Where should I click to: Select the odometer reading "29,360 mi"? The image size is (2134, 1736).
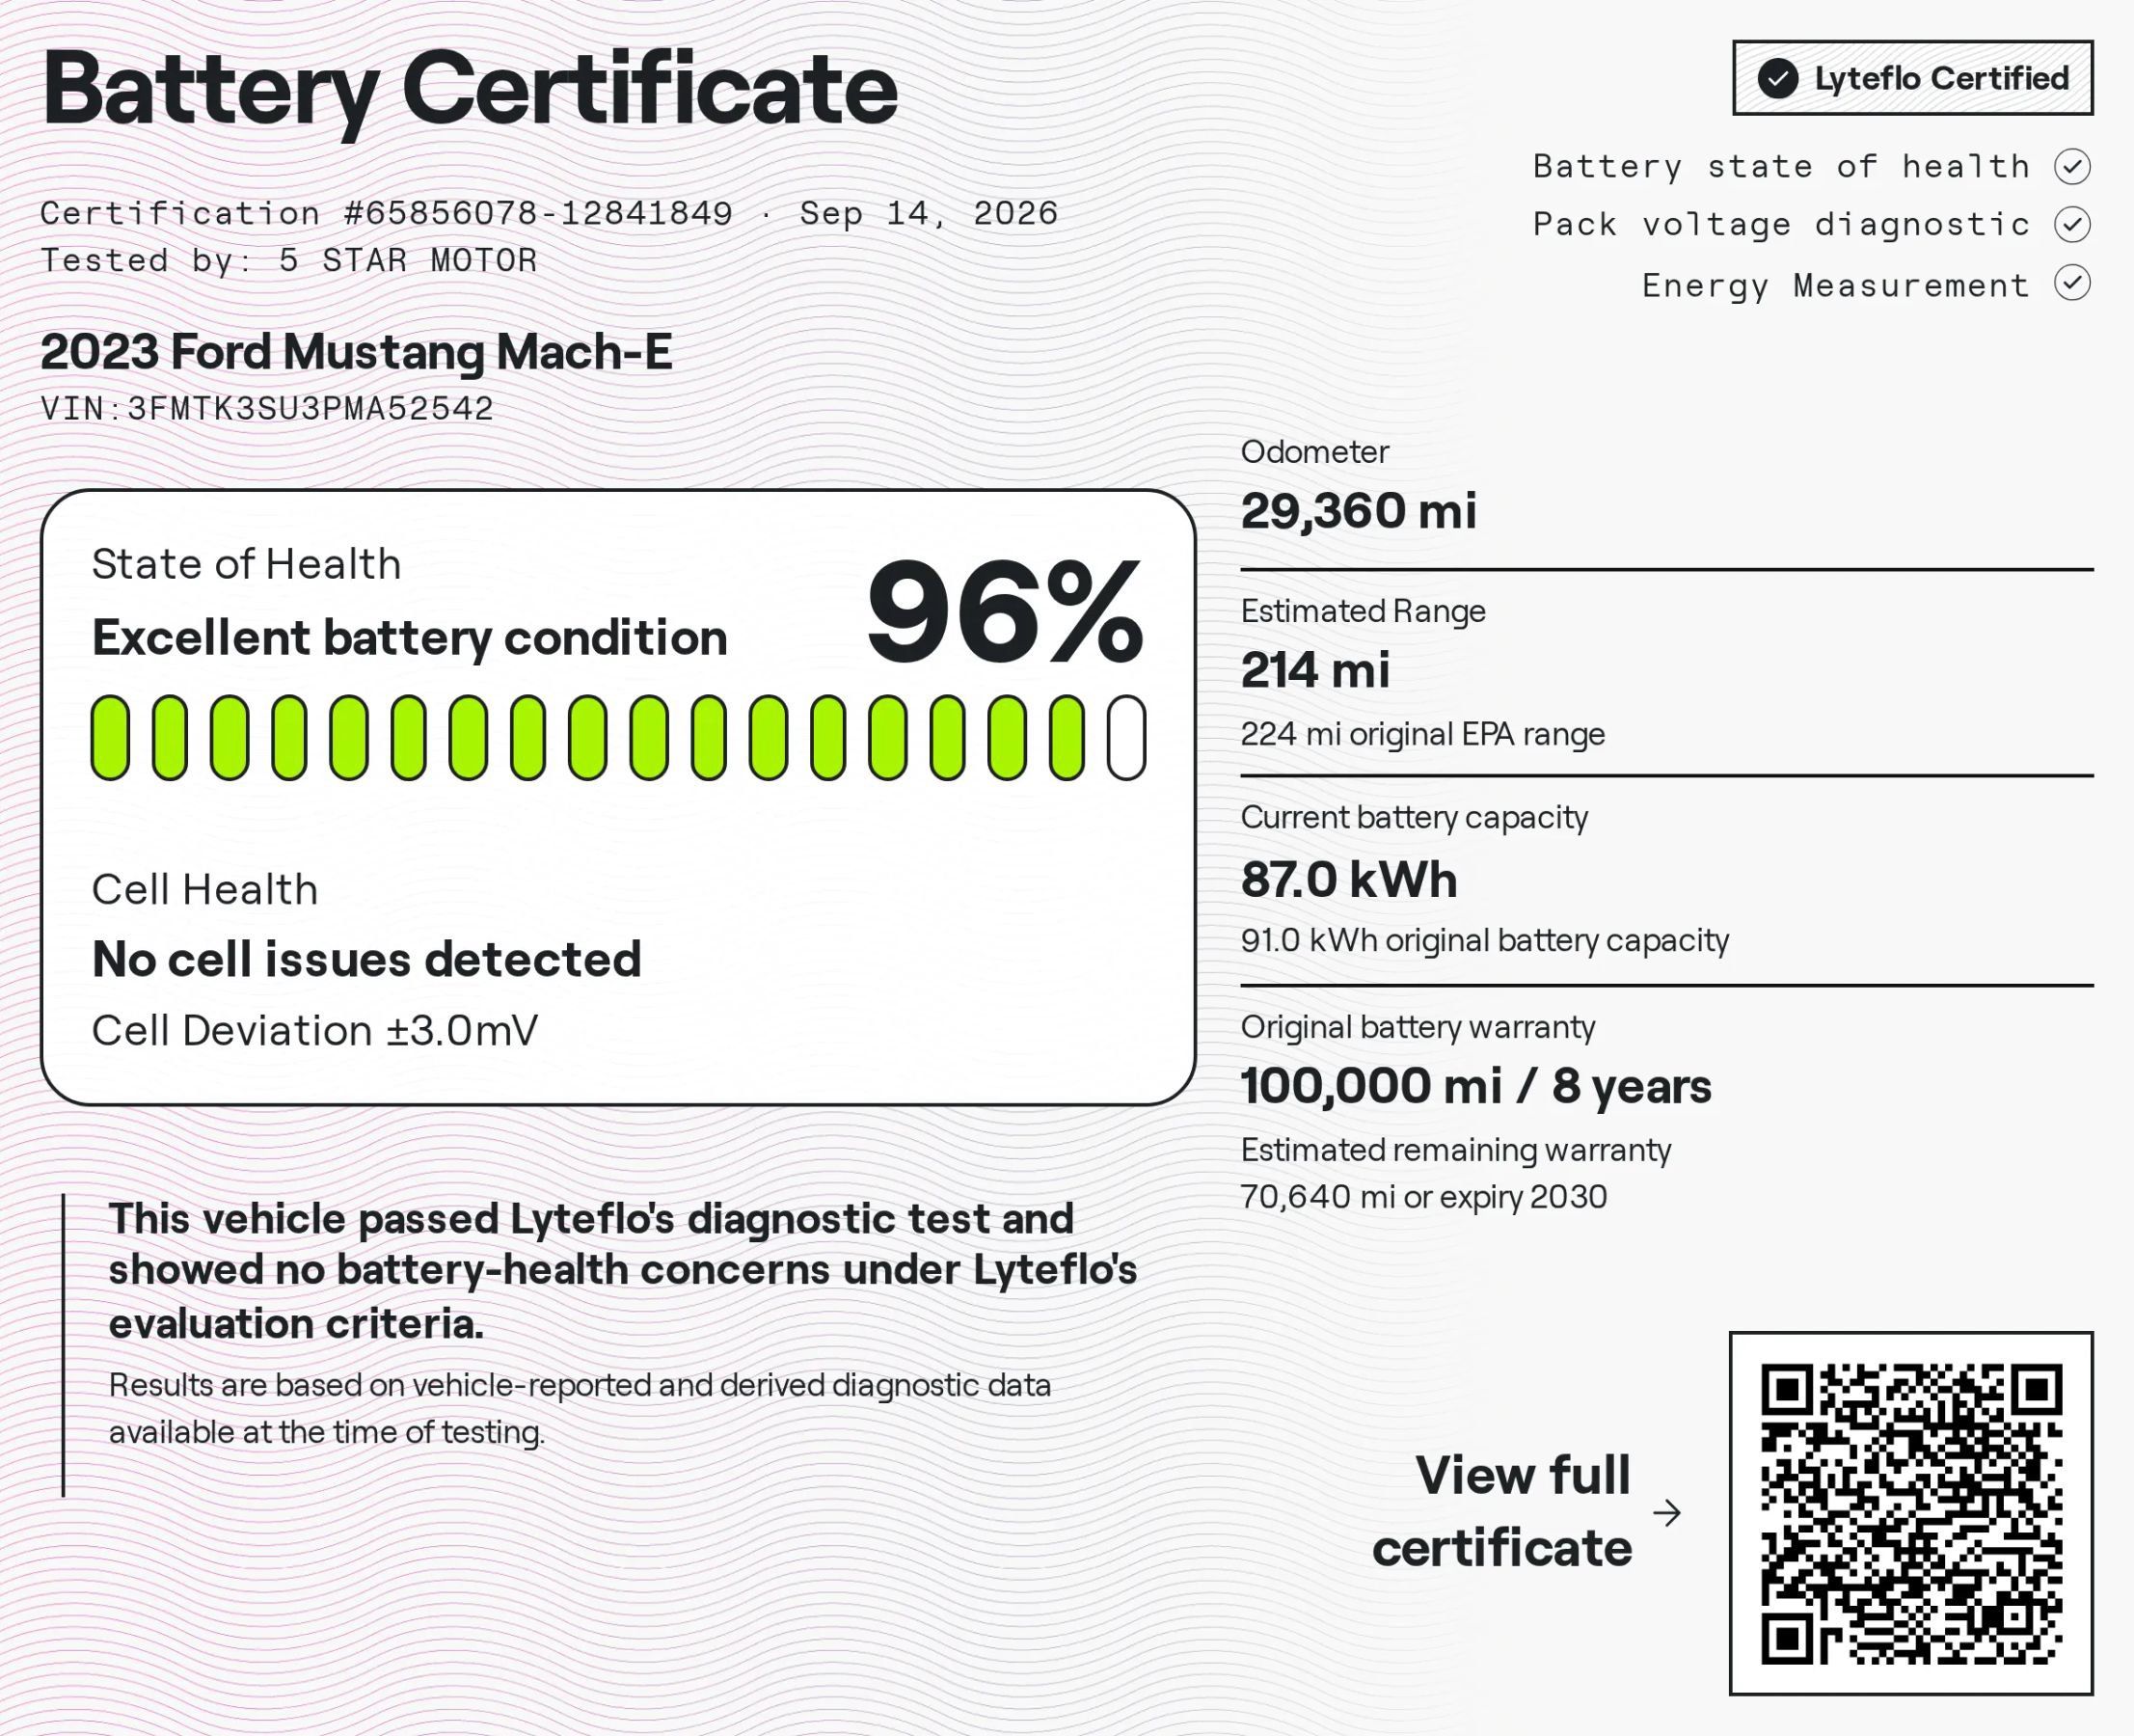point(1358,510)
